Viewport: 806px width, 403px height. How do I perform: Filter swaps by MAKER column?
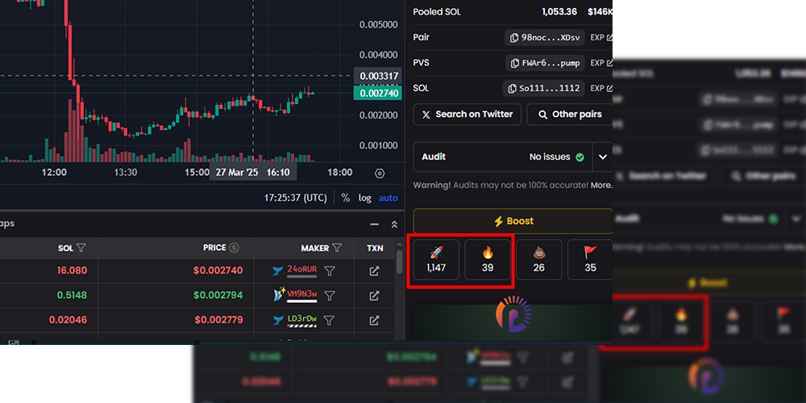[337, 247]
